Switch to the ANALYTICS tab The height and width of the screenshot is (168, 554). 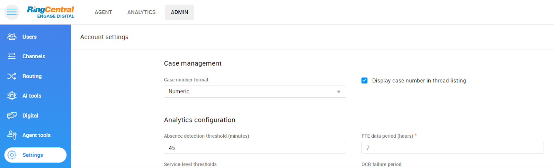(x=141, y=12)
